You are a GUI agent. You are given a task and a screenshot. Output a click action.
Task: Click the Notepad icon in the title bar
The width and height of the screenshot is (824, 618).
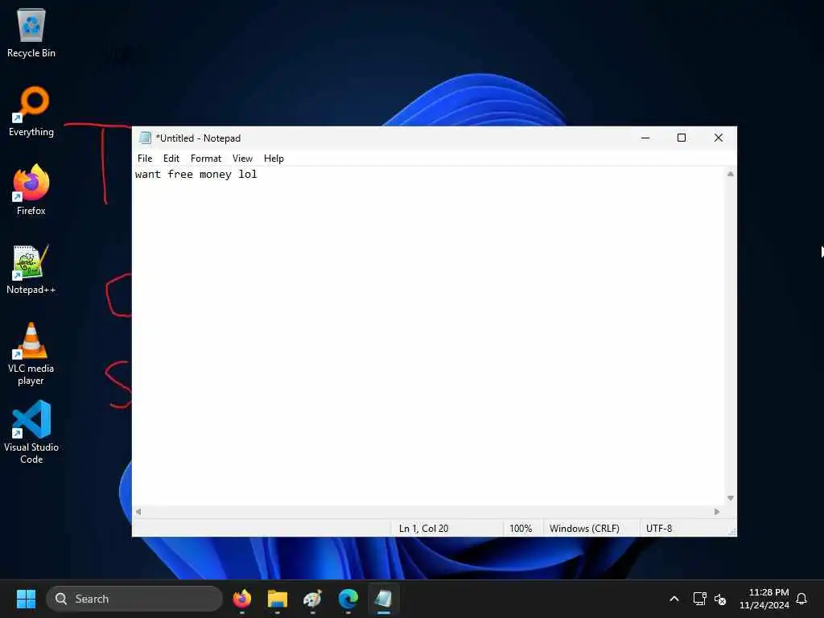(x=145, y=138)
